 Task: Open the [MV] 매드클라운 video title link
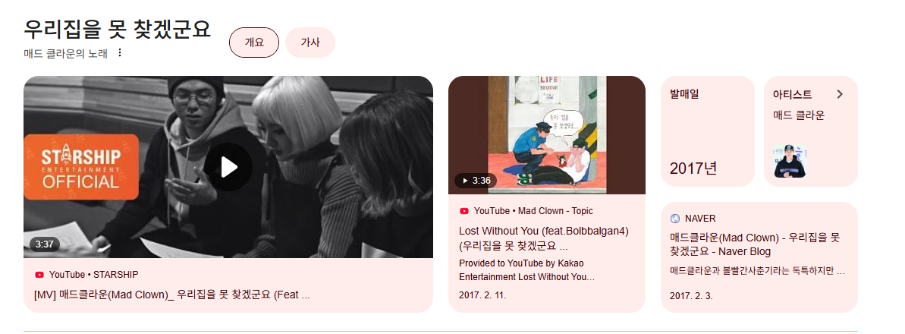(x=172, y=295)
